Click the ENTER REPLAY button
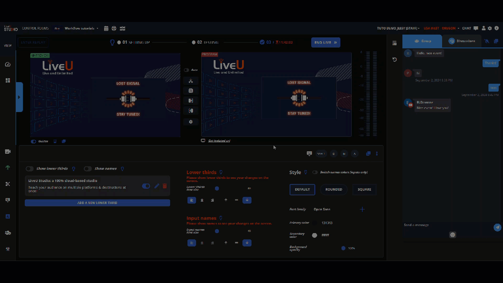This screenshot has width=503, height=283. 33,42
